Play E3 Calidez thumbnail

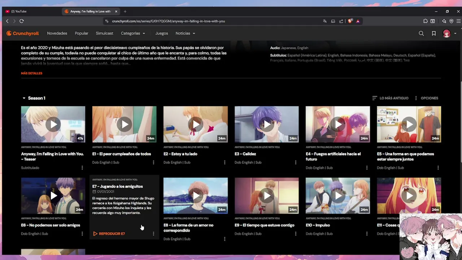(267, 124)
